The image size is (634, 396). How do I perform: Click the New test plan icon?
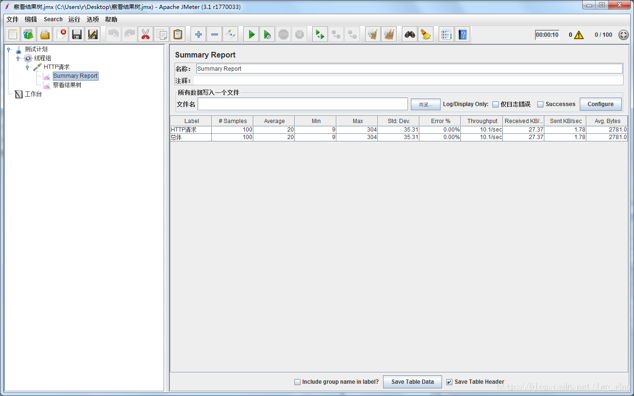coord(13,34)
